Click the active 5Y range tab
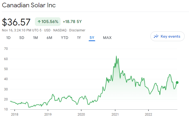 click(92, 38)
